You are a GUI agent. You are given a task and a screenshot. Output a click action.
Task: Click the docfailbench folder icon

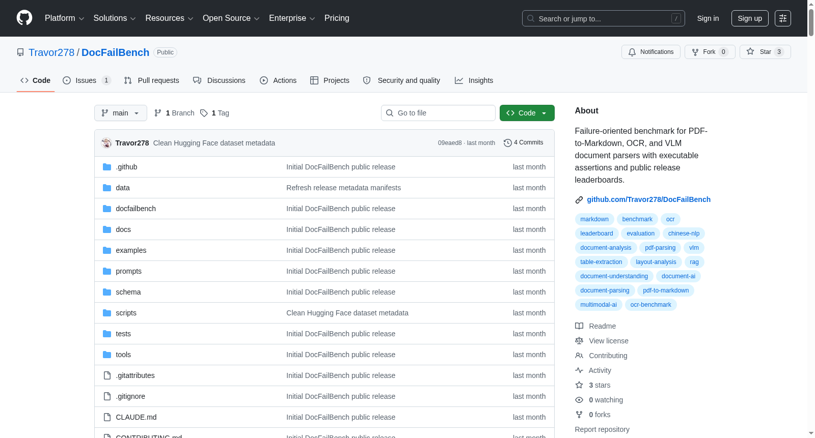pos(107,209)
